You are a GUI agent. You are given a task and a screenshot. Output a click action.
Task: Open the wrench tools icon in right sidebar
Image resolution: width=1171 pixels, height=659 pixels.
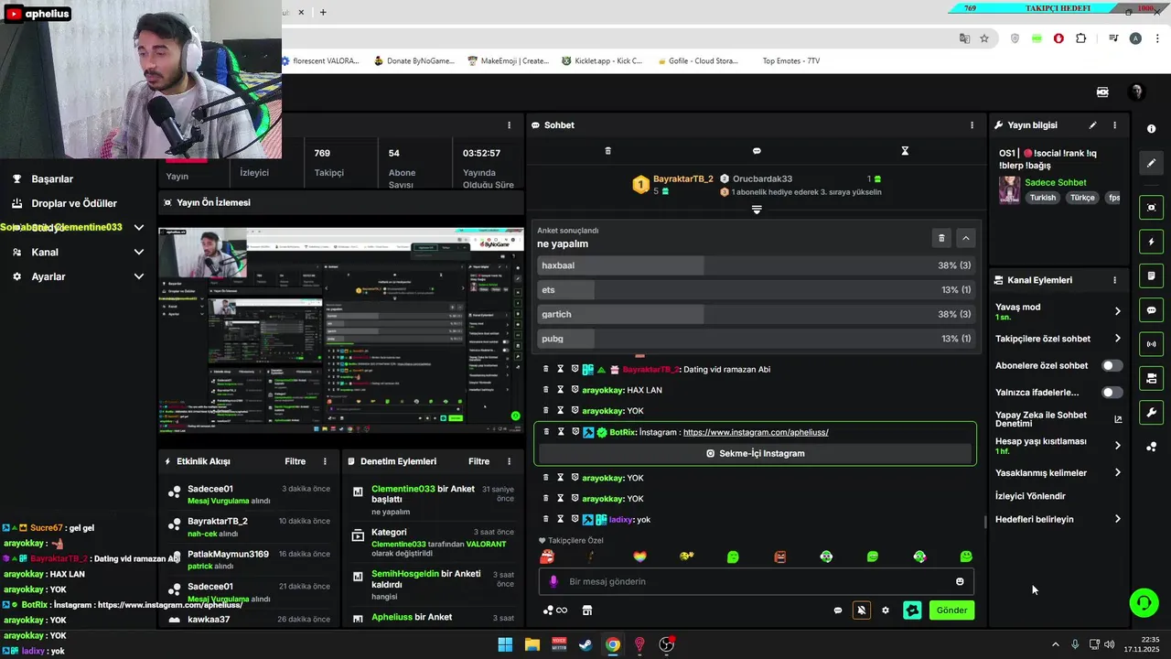(1151, 412)
